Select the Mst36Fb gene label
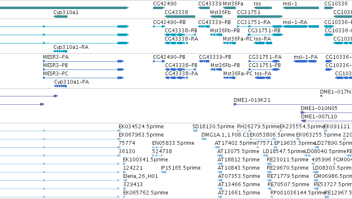This screenshot has height=199, width=352. (220, 12)
